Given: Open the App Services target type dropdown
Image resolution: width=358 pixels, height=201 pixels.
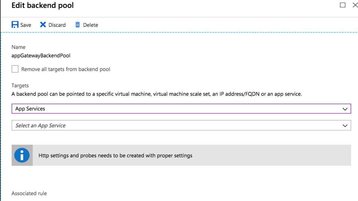Looking at the screenshot, I should point(181,109).
